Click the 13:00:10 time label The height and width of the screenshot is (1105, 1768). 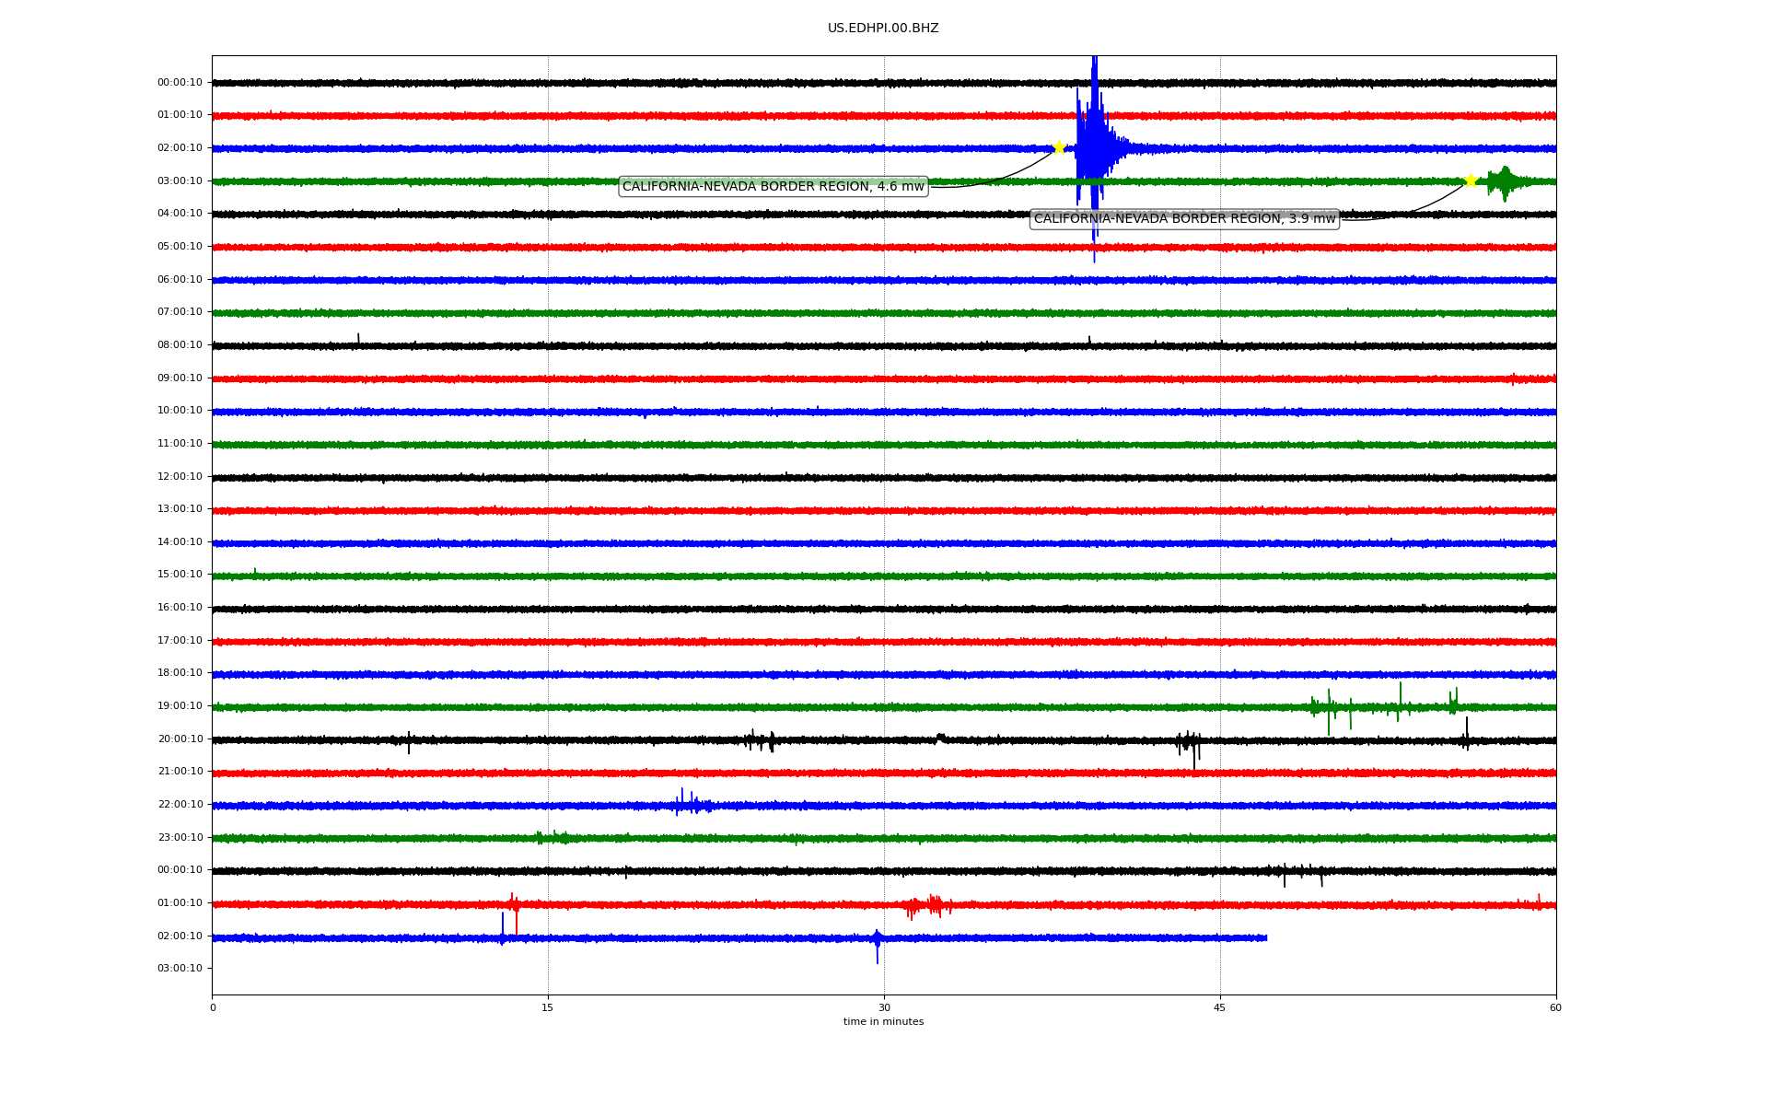[x=180, y=509]
